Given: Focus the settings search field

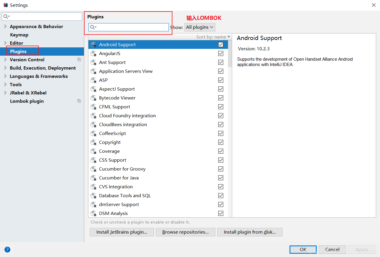Looking at the screenshot, I should (x=42, y=17).
